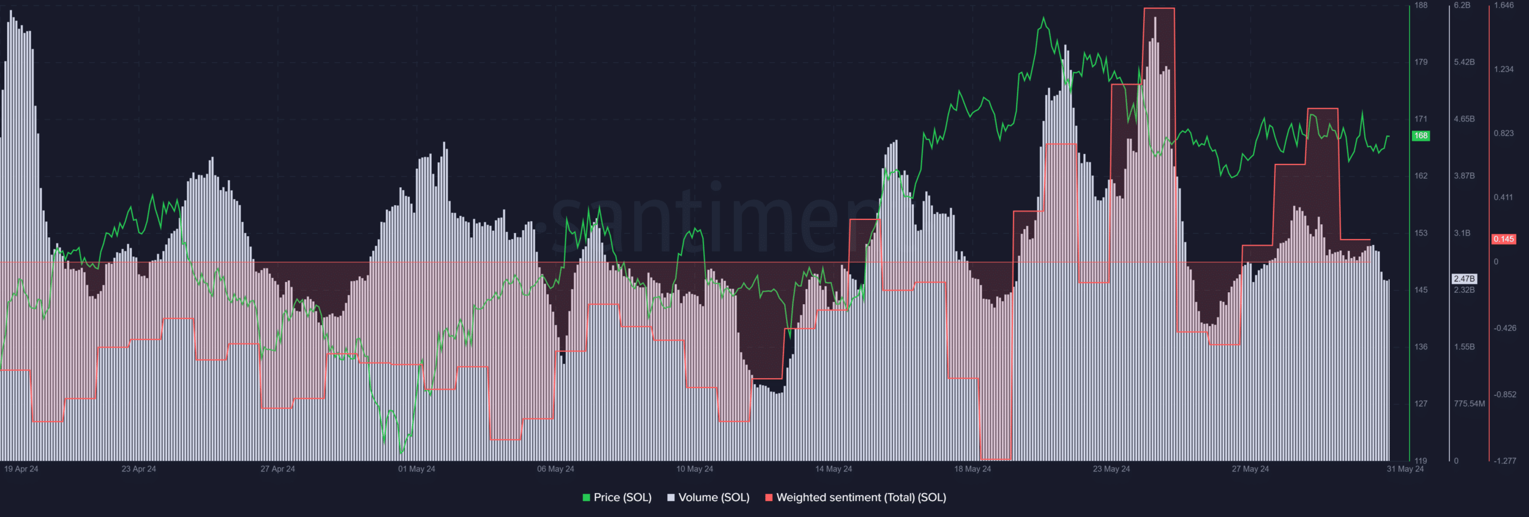Click the -0.426 sentiment axis value
This screenshot has width=1529, height=517.
[1505, 329]
